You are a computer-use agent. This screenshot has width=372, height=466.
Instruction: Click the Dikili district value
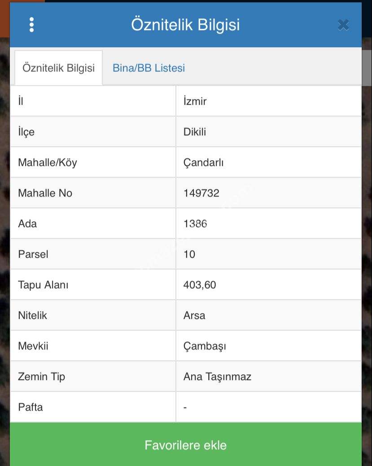[195, 132]
